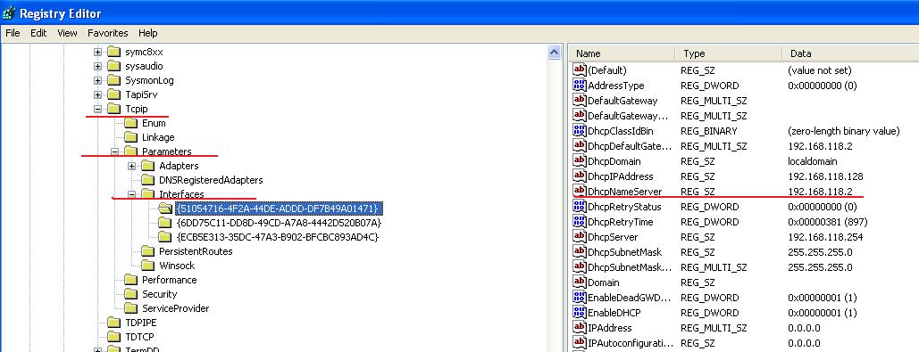The image size is (919, 352).
Task: Select the Security key
Action: [159, 294]
